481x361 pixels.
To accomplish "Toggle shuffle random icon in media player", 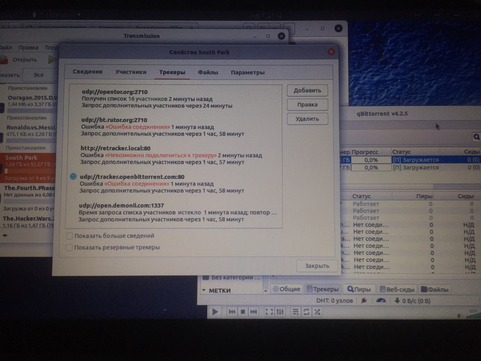I will 317,312.
